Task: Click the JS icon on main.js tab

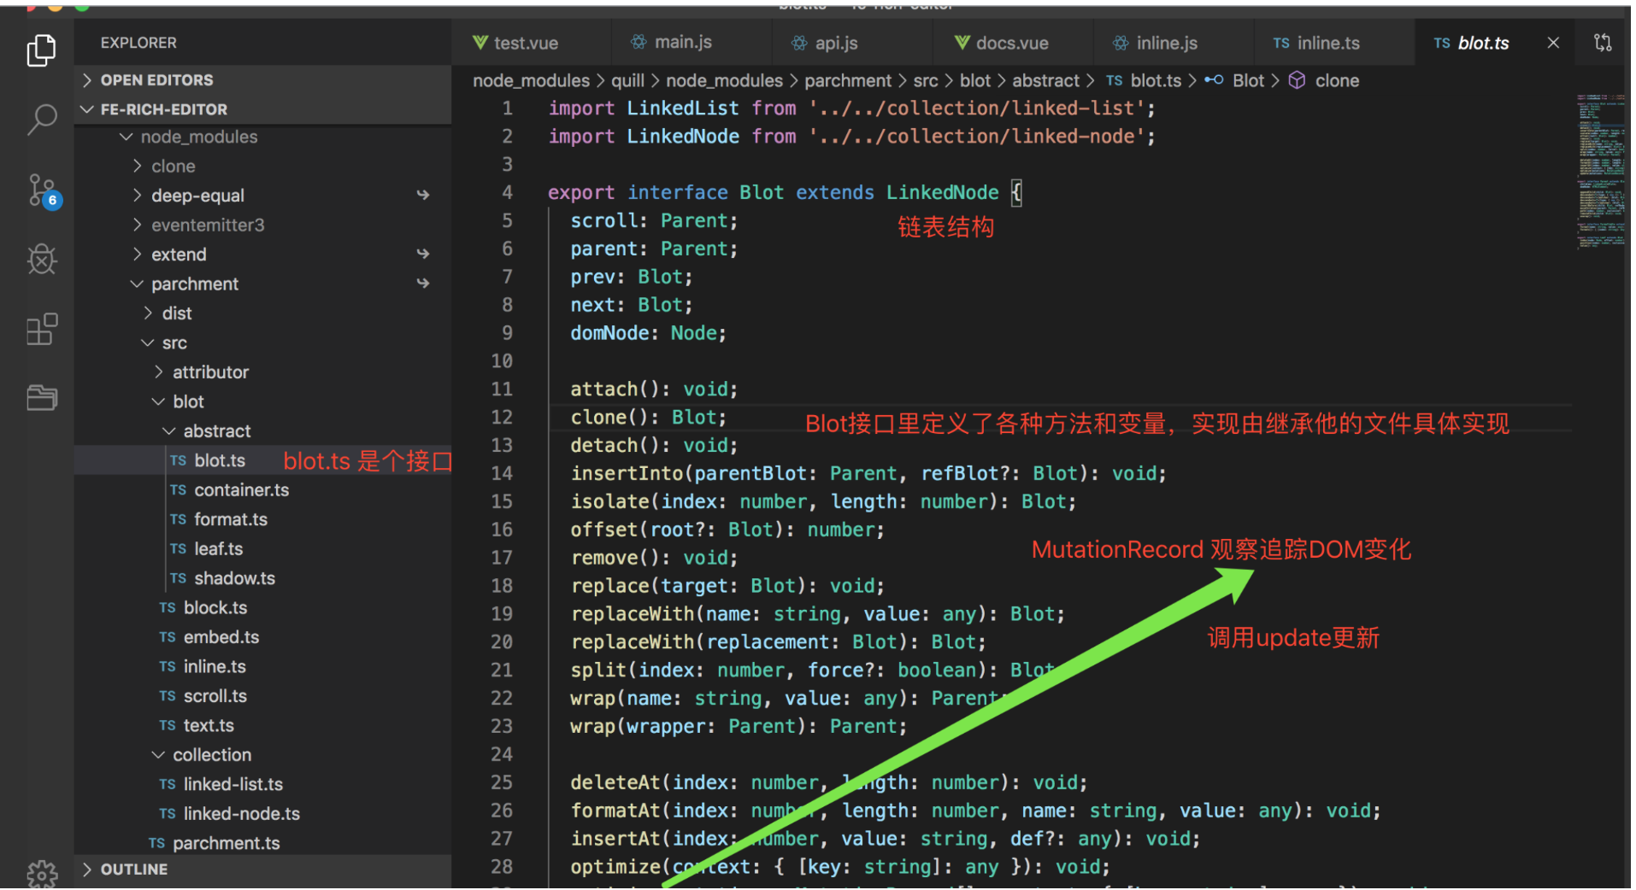Action: (x=639, y=42)
